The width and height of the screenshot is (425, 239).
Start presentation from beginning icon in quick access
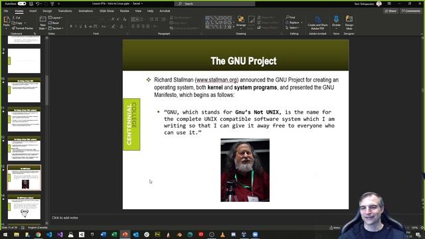click(52, 4)
